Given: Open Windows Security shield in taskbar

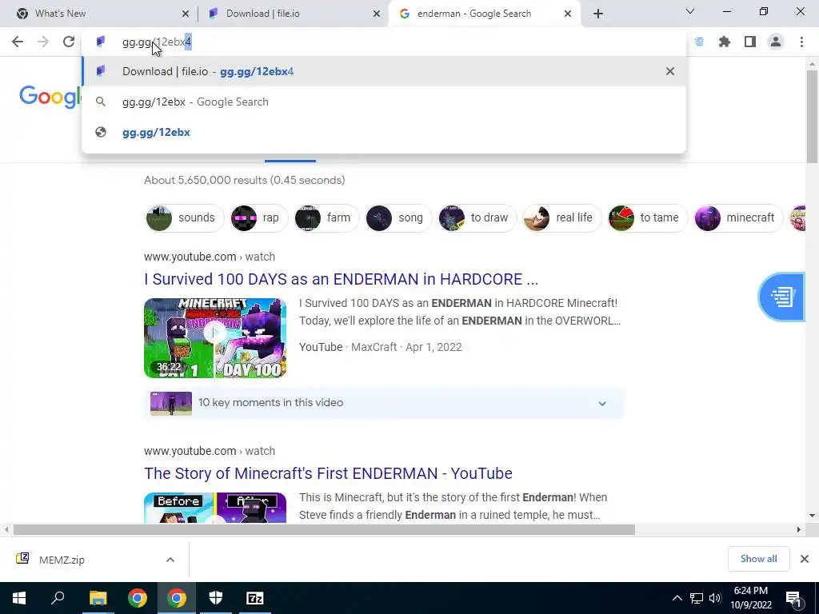Looking at the screenshot, I should click(x=216, y=598).
